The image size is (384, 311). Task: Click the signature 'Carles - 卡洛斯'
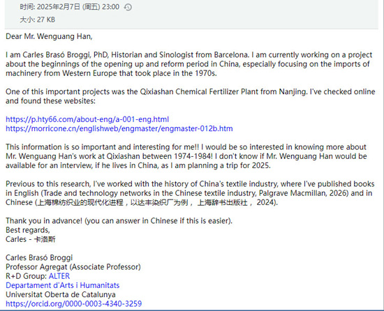31,239
